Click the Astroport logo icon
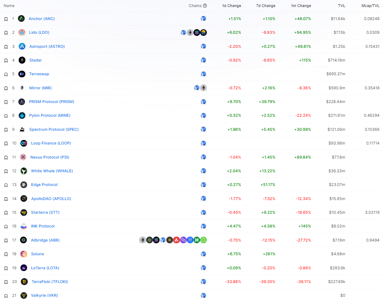383x302 pixels. [22, 46]
